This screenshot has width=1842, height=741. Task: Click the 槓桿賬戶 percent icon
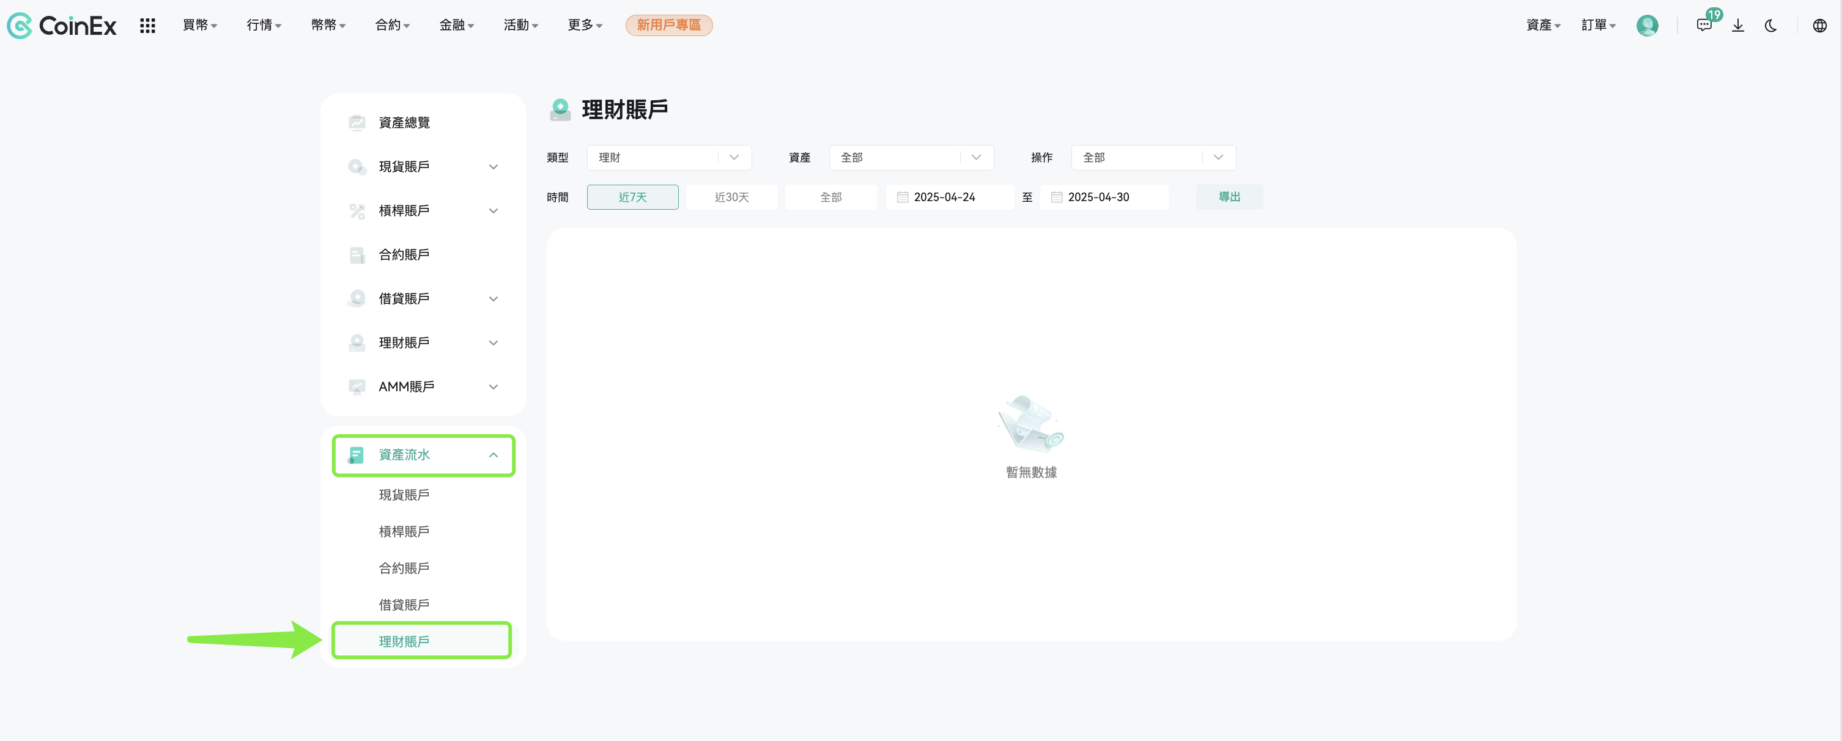[357, 211]
